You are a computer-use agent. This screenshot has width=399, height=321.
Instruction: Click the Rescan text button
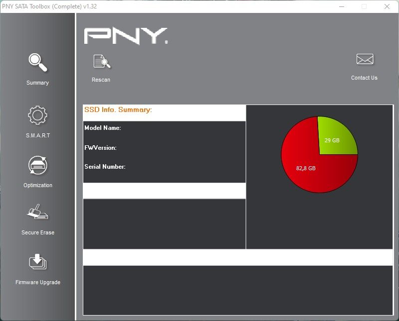(101, 80)
